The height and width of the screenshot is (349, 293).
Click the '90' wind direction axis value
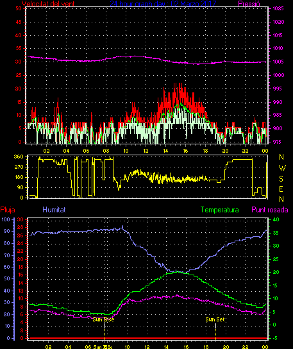pyautogui.click(x=21, y=187)
